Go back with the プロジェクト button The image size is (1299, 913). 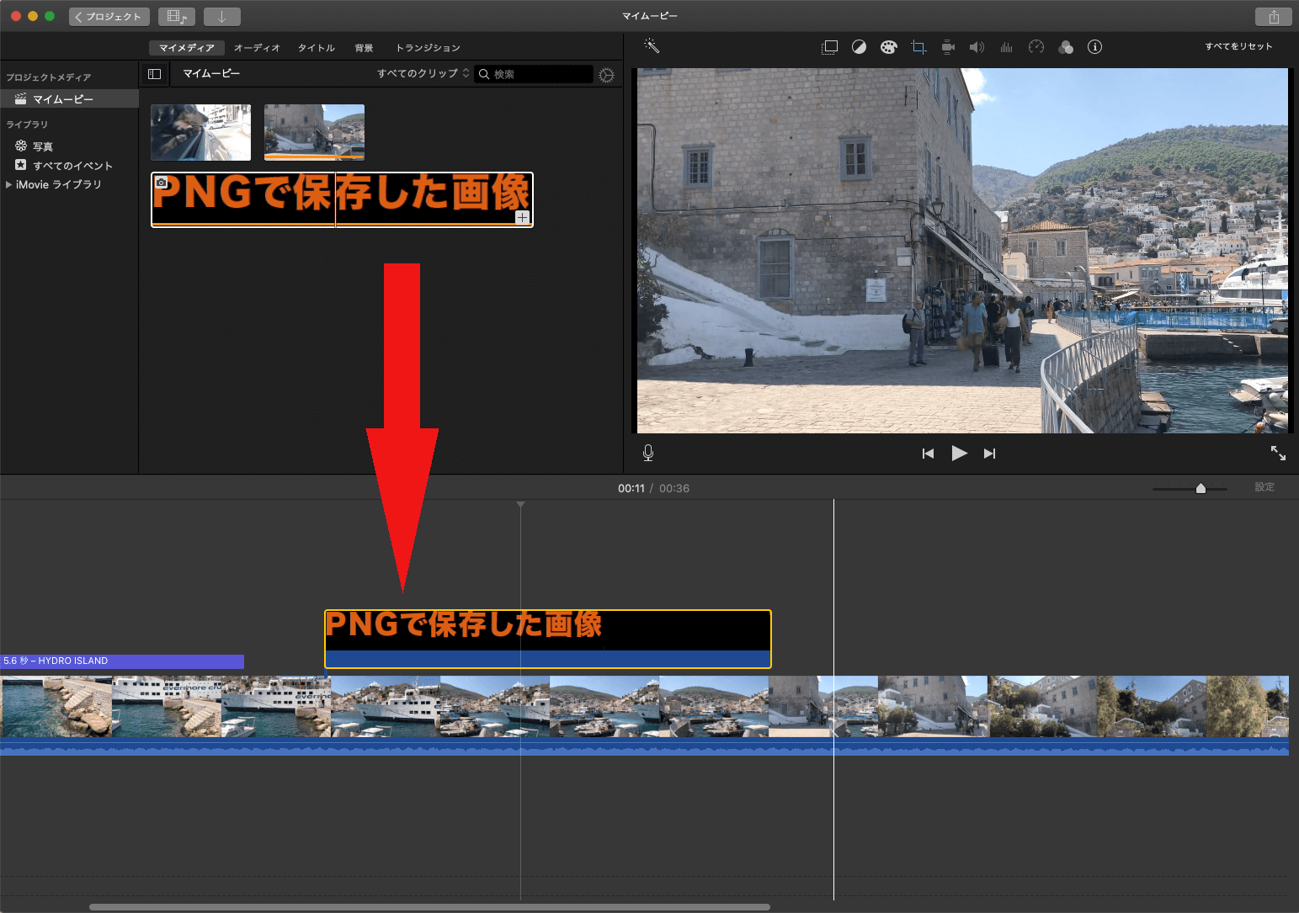tap(109, 17)
